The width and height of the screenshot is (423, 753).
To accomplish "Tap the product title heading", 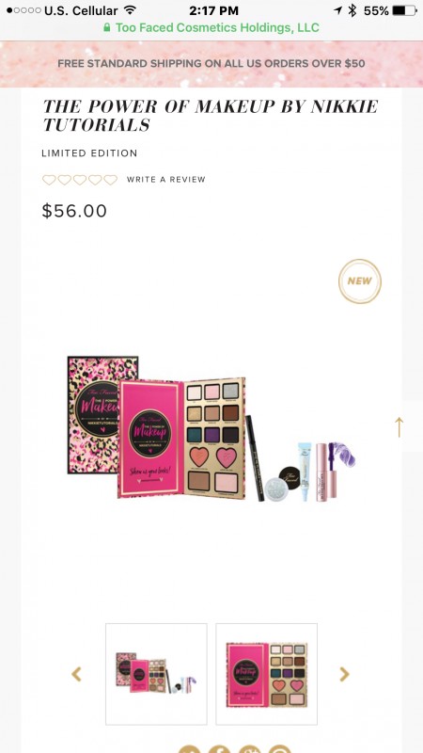I will (x=211, y=116).
